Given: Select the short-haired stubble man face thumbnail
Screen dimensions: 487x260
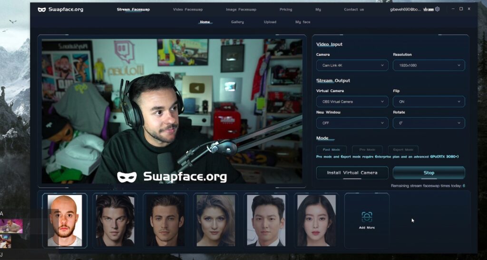Looking at the screenshot, I should (165, 220).
